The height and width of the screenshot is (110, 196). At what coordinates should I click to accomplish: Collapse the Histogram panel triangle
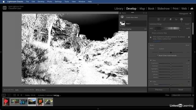tap(190, 13)
